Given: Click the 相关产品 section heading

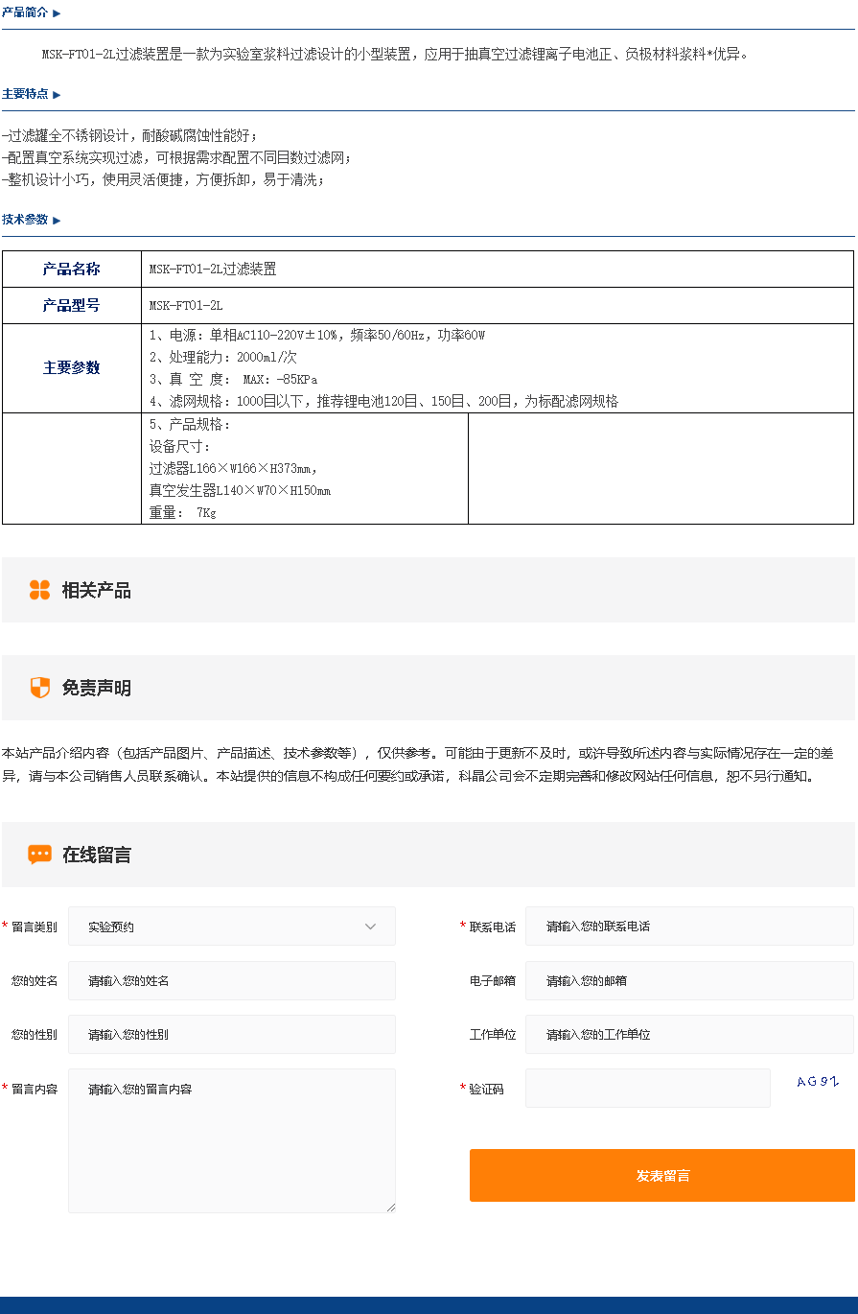Looking at the screenshot, I should pos(96,591).
